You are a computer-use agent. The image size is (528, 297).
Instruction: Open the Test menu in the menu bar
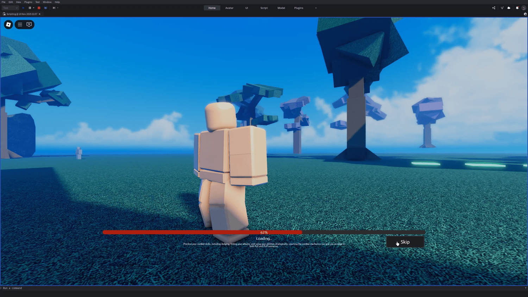pyautogui.click(x=37, y=2)
